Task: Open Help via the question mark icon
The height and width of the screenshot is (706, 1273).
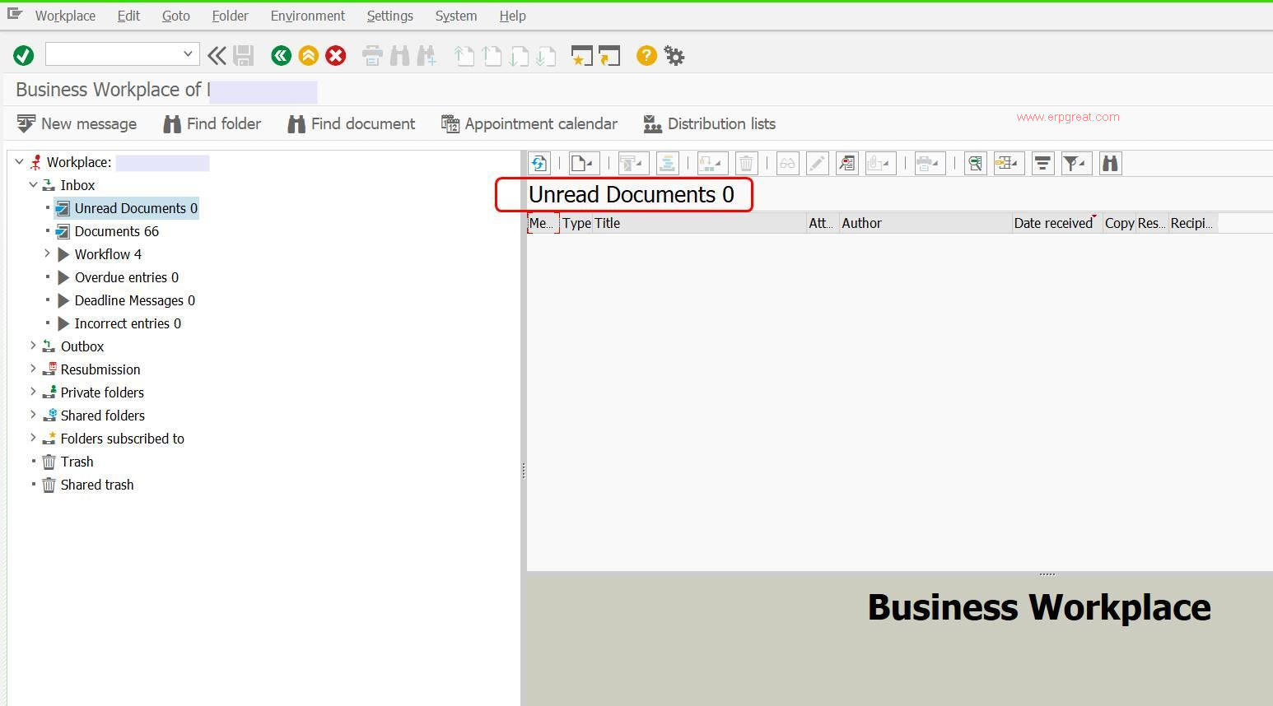Action: click(x=646, y=55)
